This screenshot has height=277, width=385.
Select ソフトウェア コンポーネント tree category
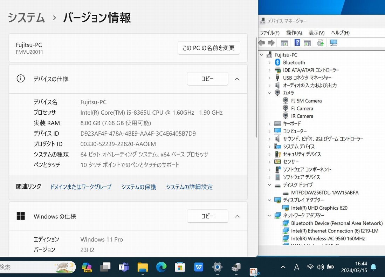pyautogui.click(x=307, y=170)
